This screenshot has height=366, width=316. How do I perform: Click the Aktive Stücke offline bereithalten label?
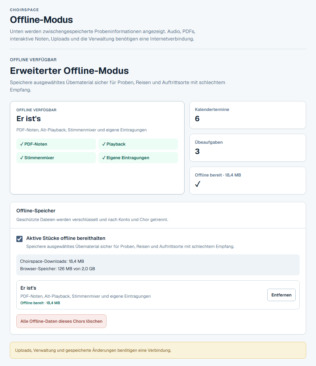(66, 238)
